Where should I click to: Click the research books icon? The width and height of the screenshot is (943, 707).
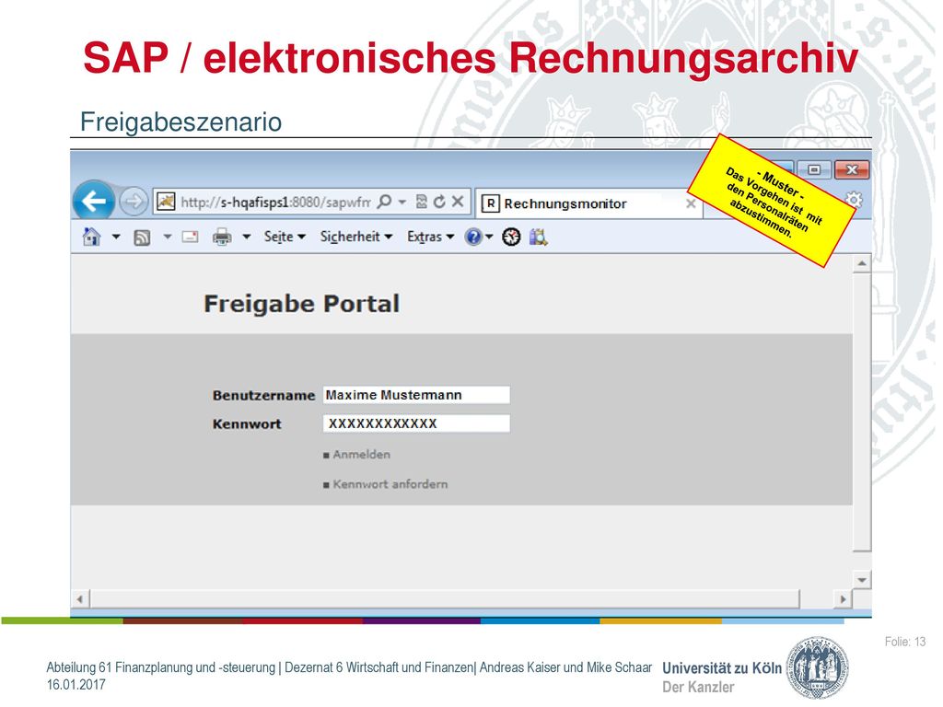(538, 238)
